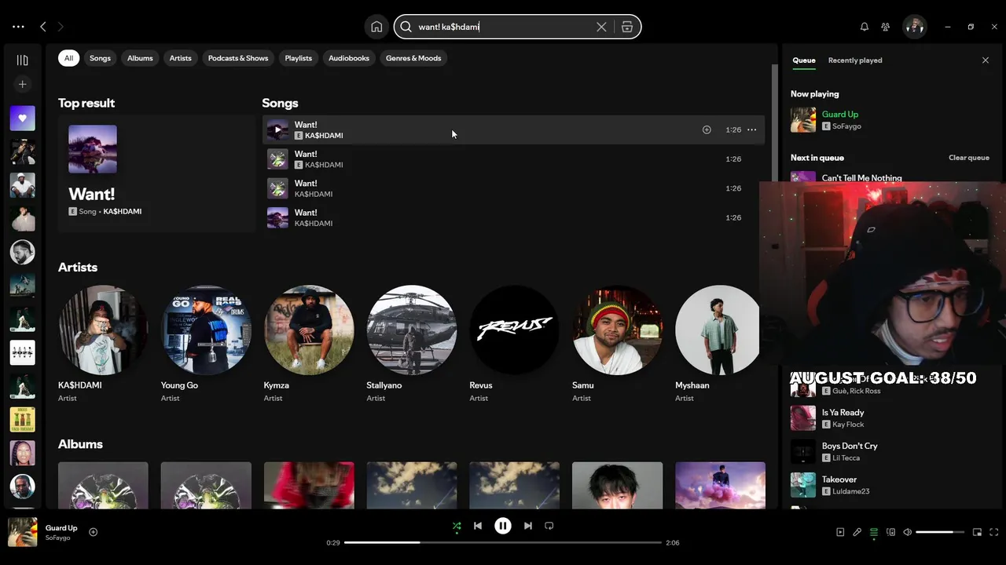Open SoFaygo link under Now playing
Image resolution: width=1006 pixels, height=565 pixels.
tap(846, 126)
